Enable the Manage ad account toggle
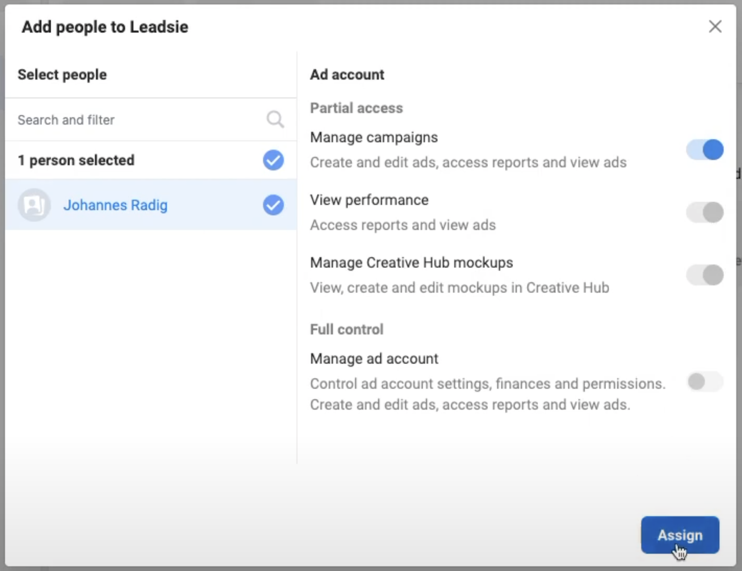This screenshot has width=742, height=571. (x=704, y=382)
